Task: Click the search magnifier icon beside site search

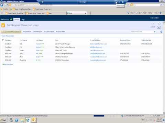Action: (x=155, y=32)
